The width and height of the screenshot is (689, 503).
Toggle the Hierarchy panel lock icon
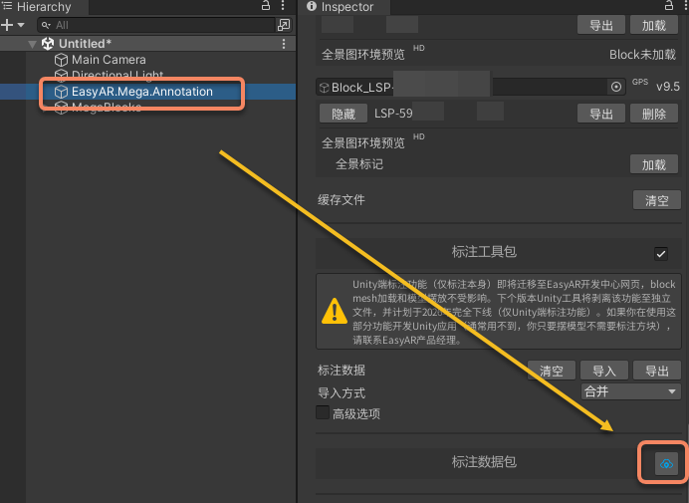(266, 6)
